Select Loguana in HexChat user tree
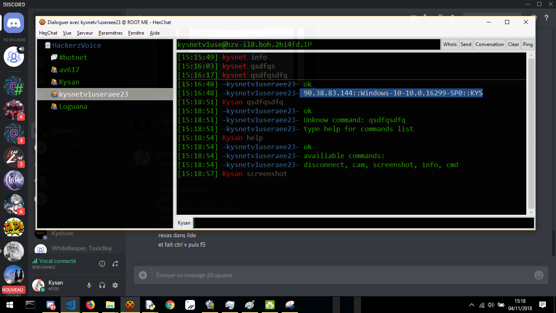This screenshot has width=556, height=313. point(69,106)
